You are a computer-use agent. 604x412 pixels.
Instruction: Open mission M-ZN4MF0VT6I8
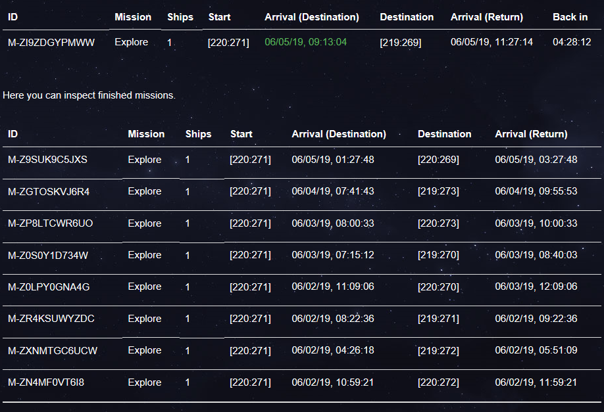click(46, 382)
